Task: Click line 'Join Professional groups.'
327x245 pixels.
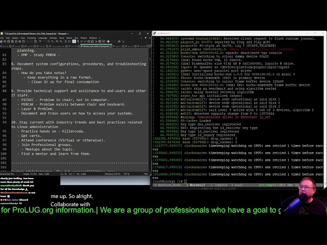Action: pos(45,145)
